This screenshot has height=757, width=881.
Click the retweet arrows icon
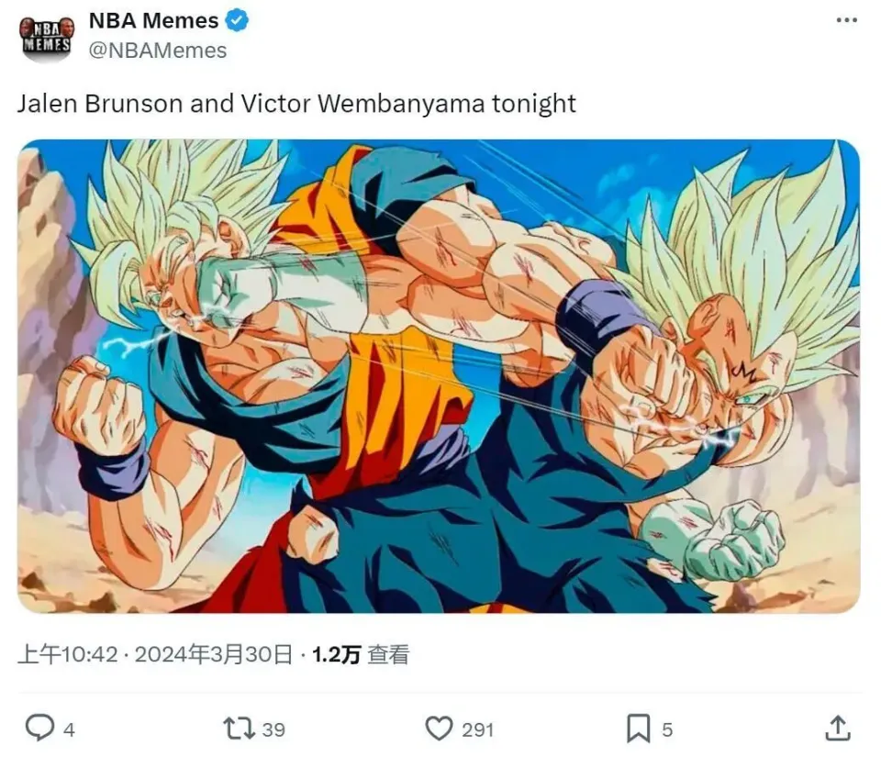click(x=240, y=729)
